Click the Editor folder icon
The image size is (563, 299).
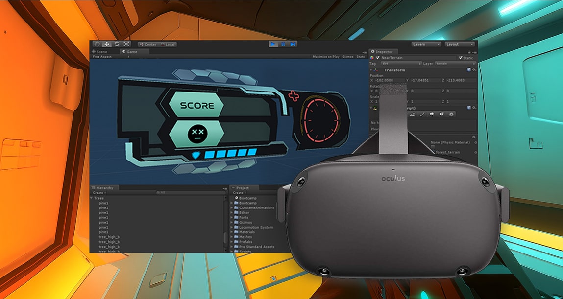[236, 212]
